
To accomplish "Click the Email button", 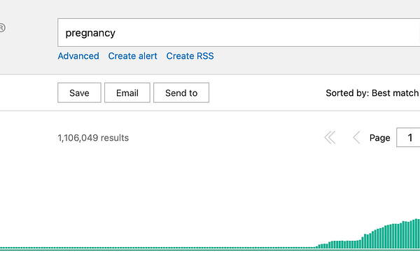I will pyautogui.click(x=127, y=92).
